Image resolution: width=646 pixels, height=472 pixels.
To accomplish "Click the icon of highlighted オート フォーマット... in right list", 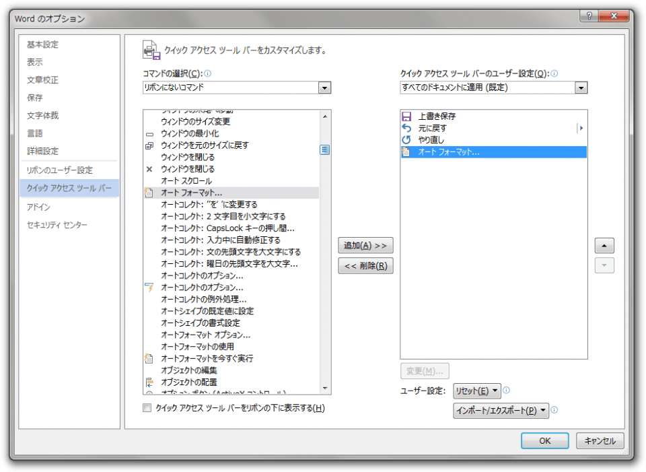I will [x=406, y=151].
